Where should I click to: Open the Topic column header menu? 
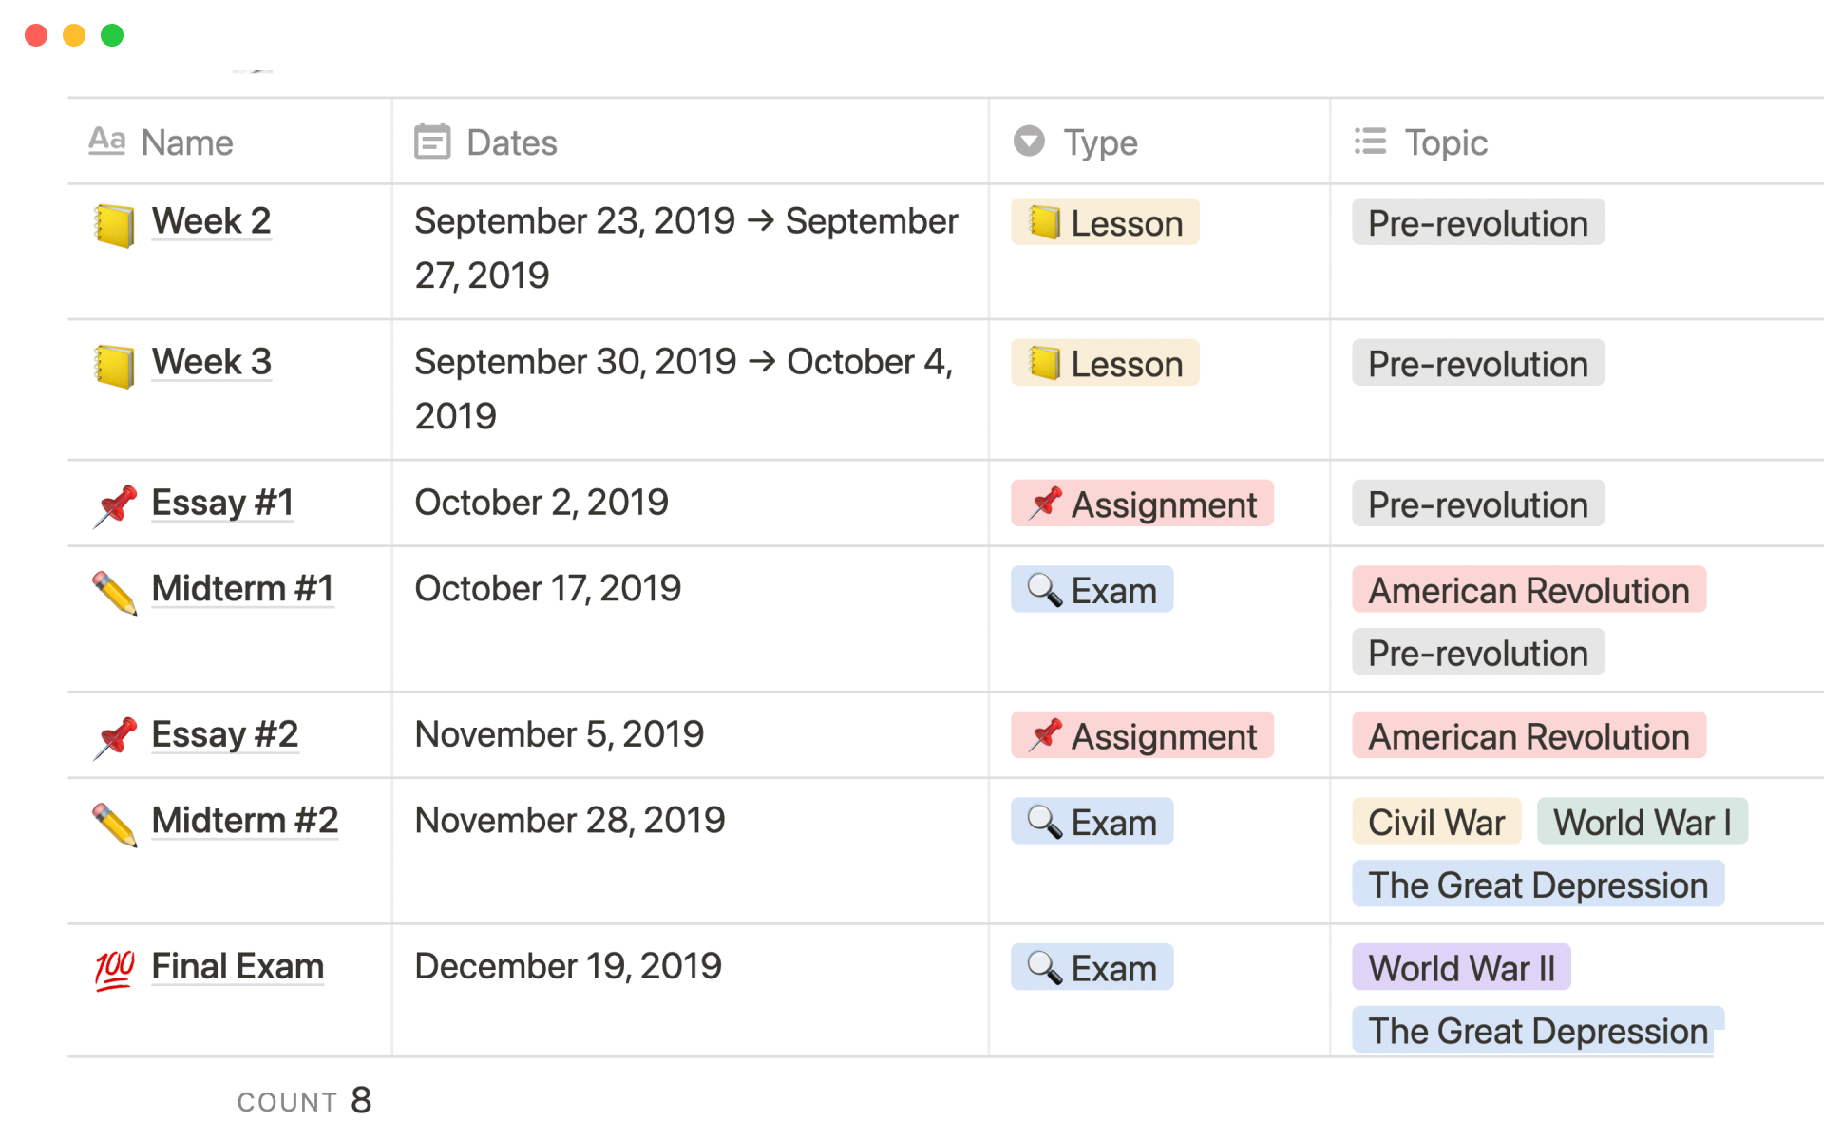point(1445,142)
